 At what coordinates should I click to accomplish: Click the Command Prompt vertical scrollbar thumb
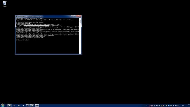[x=80, y=21]
